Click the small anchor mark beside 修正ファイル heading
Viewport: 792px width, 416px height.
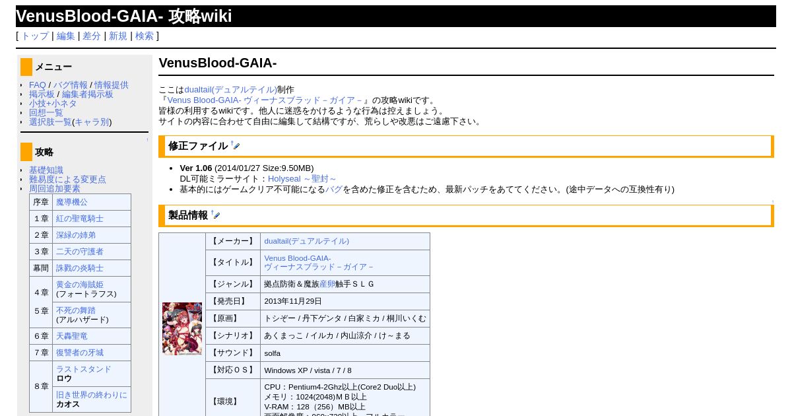coord(231,143)
